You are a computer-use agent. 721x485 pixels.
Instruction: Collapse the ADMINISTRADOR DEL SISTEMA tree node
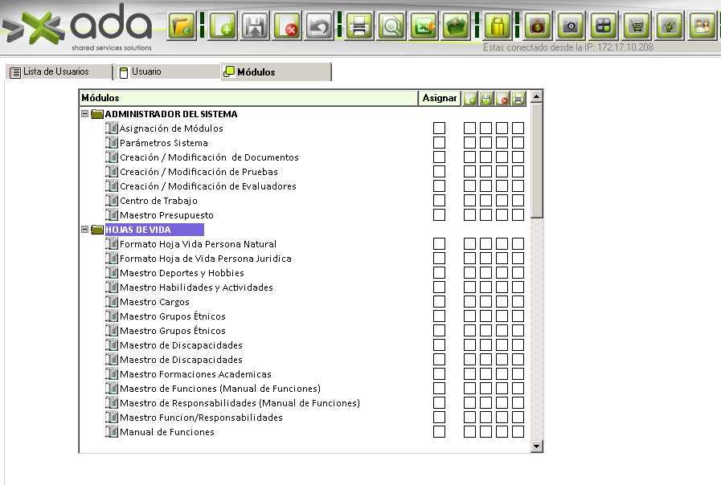pyautogui.click(x=84, y=114)
